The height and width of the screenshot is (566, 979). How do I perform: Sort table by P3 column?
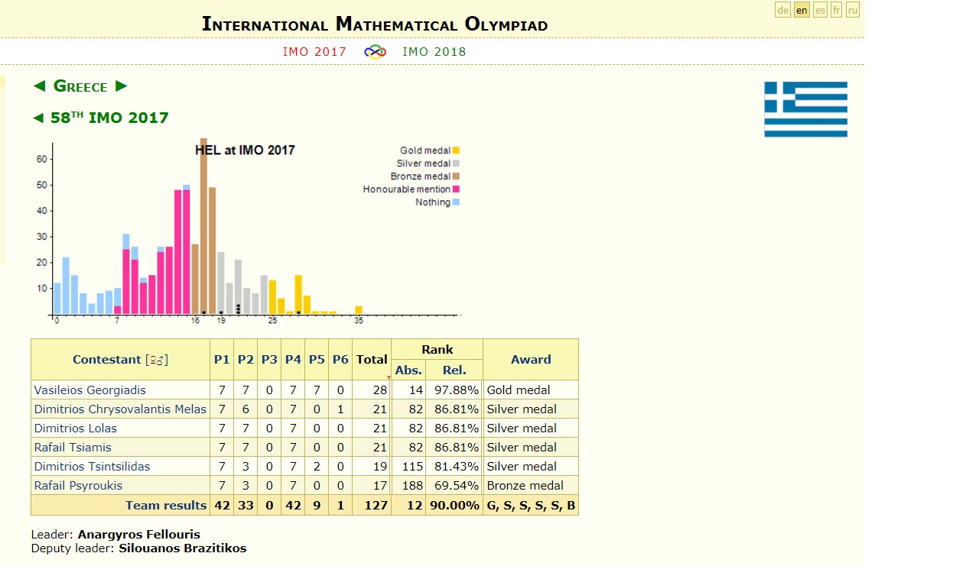269,360
